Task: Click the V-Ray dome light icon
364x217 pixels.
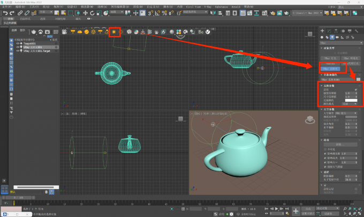Action: pos(80,32)
